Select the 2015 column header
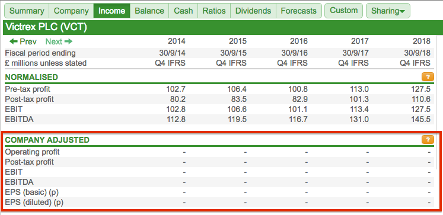The height and width of the screenshot is (215, 443). tap(238, 41)
